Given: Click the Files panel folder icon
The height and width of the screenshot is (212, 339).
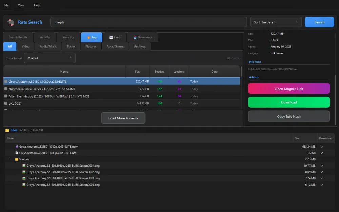Looking at the screenshot, I should tap(7, 130).
